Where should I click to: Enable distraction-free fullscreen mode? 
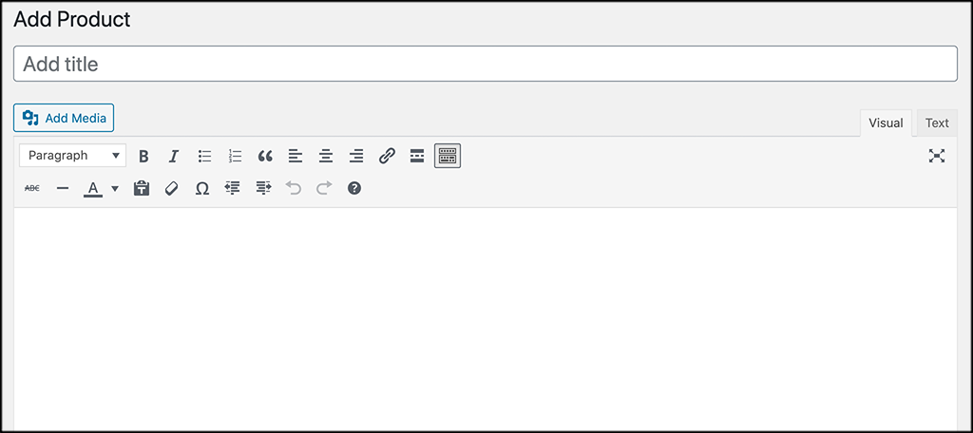[x=936, y=157]
